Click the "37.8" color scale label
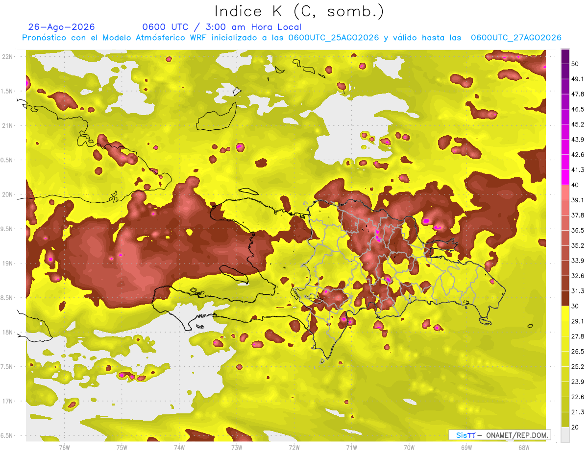Screen dimensions: 588x454 click(x=578, y=215)
